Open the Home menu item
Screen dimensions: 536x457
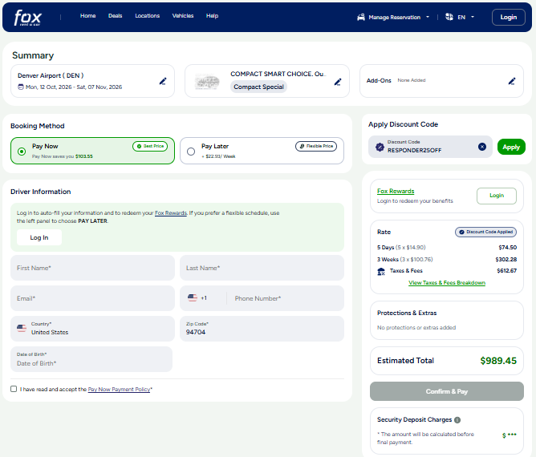tap(87, 16)
